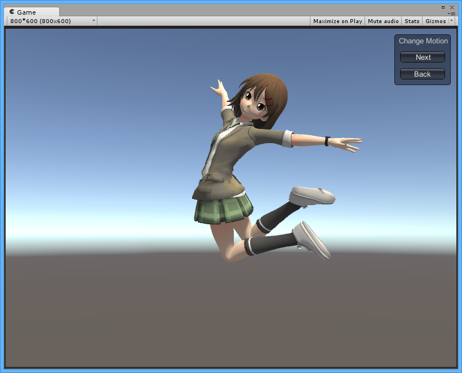Toggle Maximize on Play

point(337,21)
